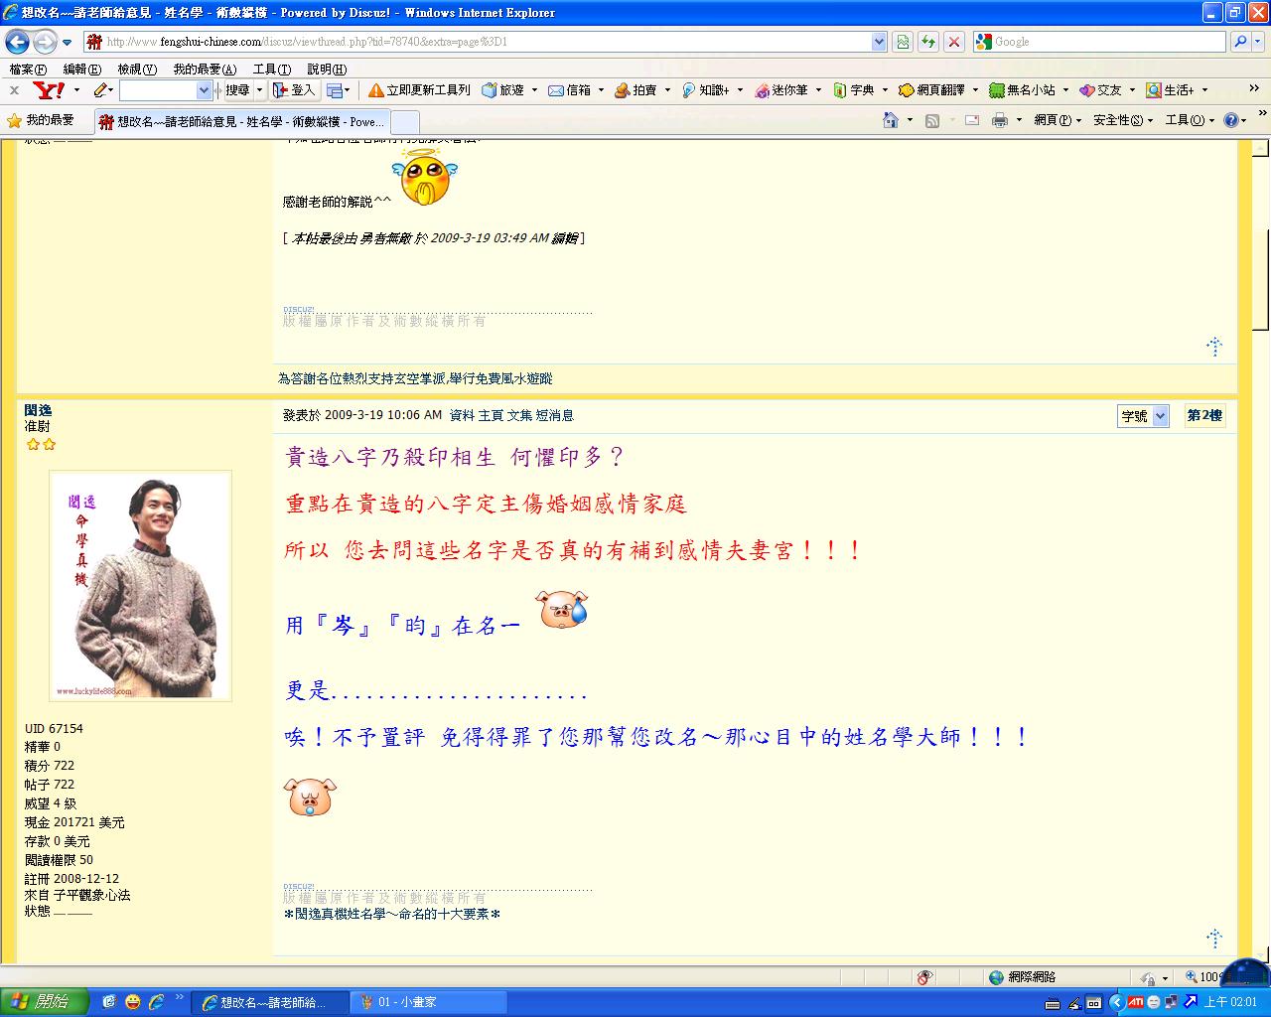Open the 工具 menu in menu bar

point(271,70)
